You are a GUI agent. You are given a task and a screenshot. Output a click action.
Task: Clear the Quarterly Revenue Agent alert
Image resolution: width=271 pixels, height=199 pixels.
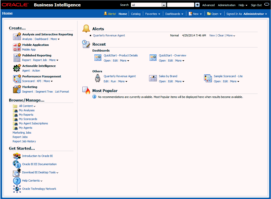pyautogui.click(x=221, y=36)
